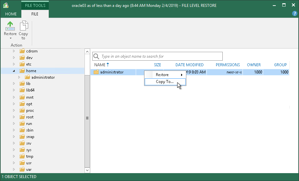
Task: Click the Copy to ribbon icon
Action: pyautogui.click(x=24, y=26)
